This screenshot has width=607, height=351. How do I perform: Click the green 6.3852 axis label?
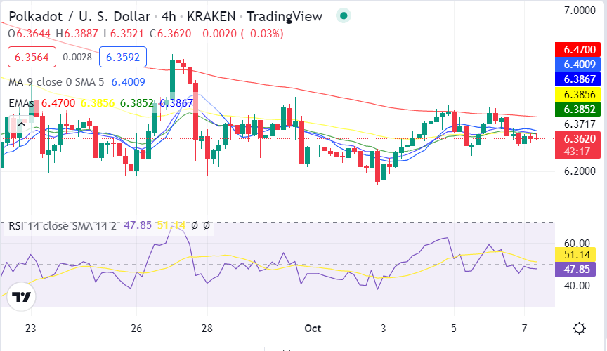pos(577,110)
